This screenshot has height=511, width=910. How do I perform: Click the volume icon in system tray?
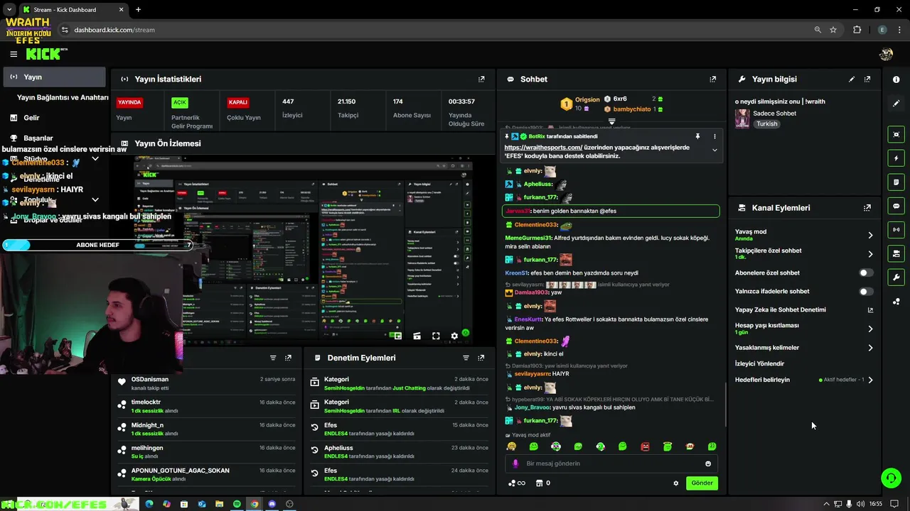(861, 504)
